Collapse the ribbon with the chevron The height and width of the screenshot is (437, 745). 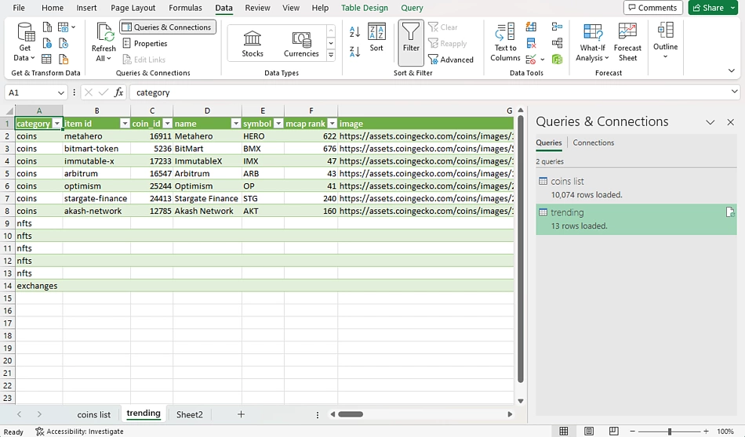(731, 71)
